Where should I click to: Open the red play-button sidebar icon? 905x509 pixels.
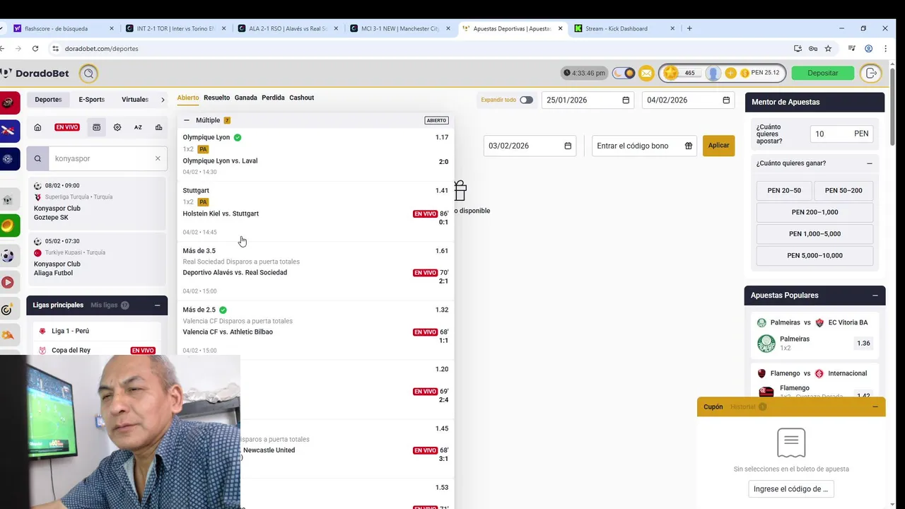coord(8,282)
